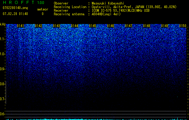
Task: Click the Receiving Location label
Action: click(x=70, y=7)
